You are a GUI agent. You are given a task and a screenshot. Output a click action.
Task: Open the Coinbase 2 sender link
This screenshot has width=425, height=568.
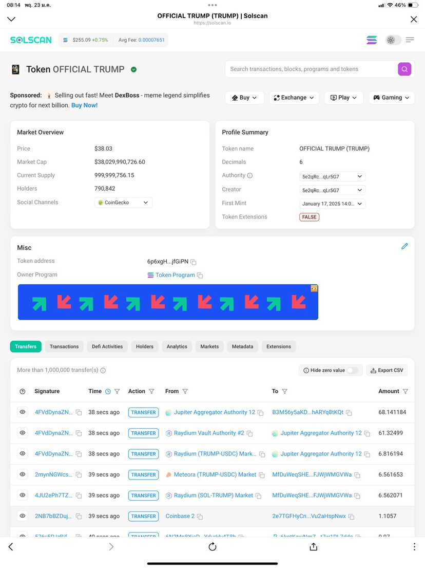pyautogui.click(x=180, y=516)
